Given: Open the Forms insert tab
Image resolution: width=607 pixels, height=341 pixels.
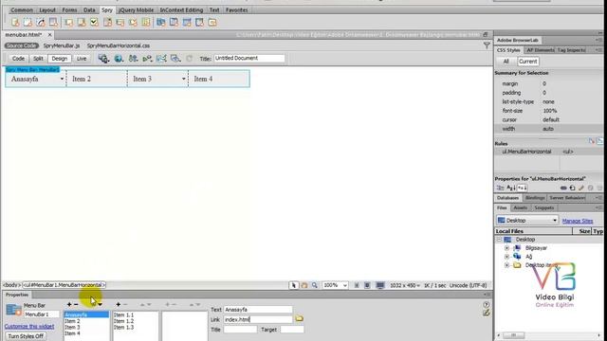Looking at the screenshot, I should (x=69, y=9).
